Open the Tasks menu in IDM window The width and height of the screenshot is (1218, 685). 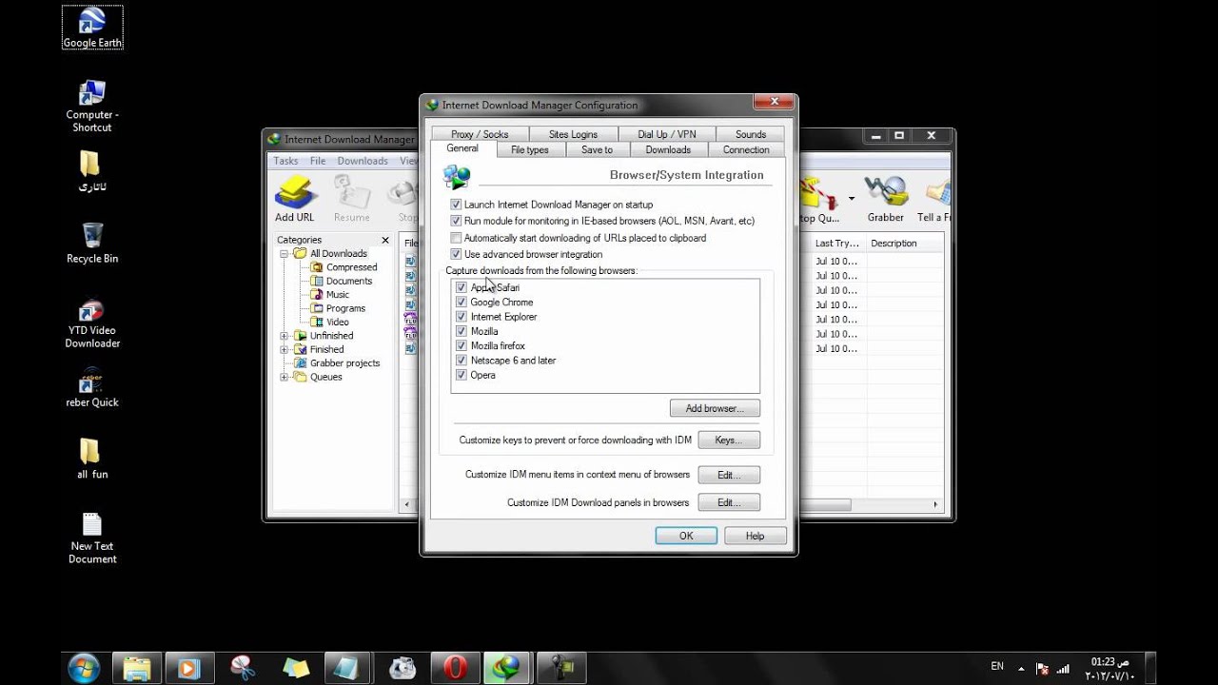(x=285, y=161)
